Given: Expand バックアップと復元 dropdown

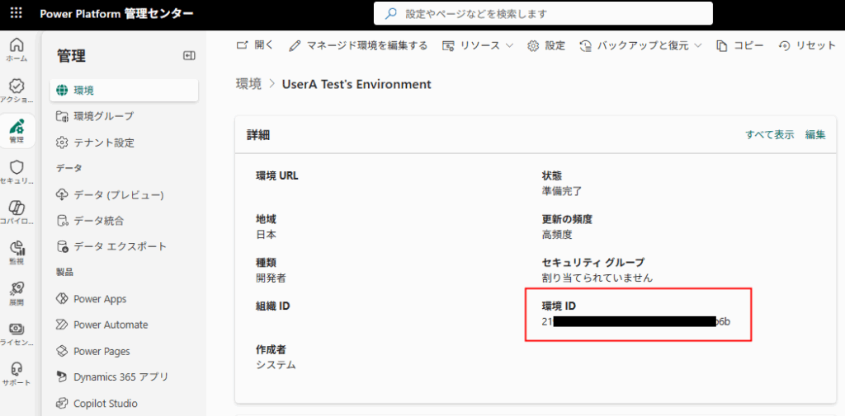Looking at the screenshot, I should 640,46.
